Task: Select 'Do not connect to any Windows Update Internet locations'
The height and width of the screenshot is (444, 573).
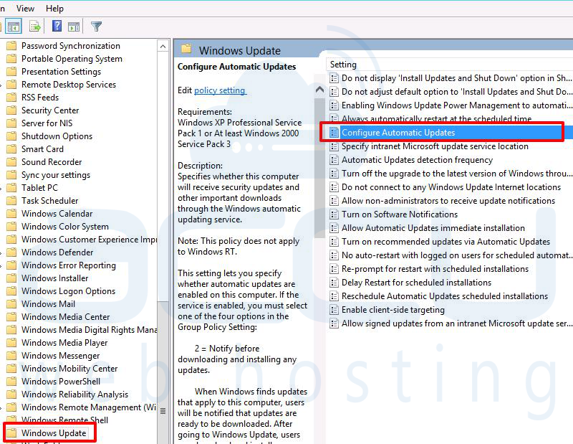Action: point(451,187)
